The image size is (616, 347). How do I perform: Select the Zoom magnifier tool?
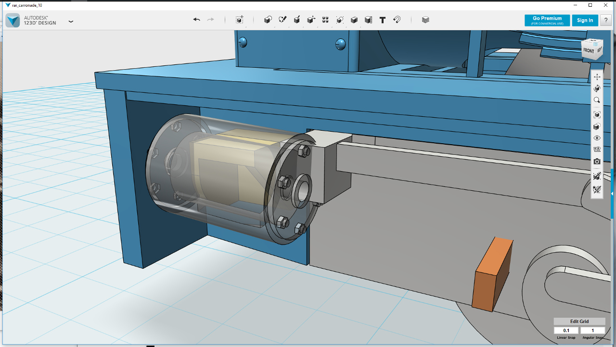coord(597,100)
